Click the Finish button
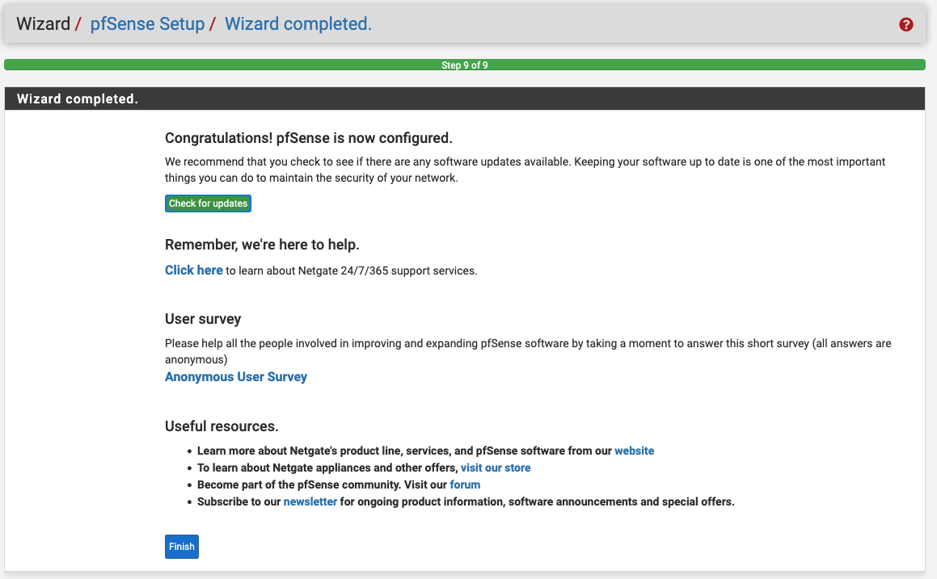This screenshot has width=937, height=579. pos(182,547)
